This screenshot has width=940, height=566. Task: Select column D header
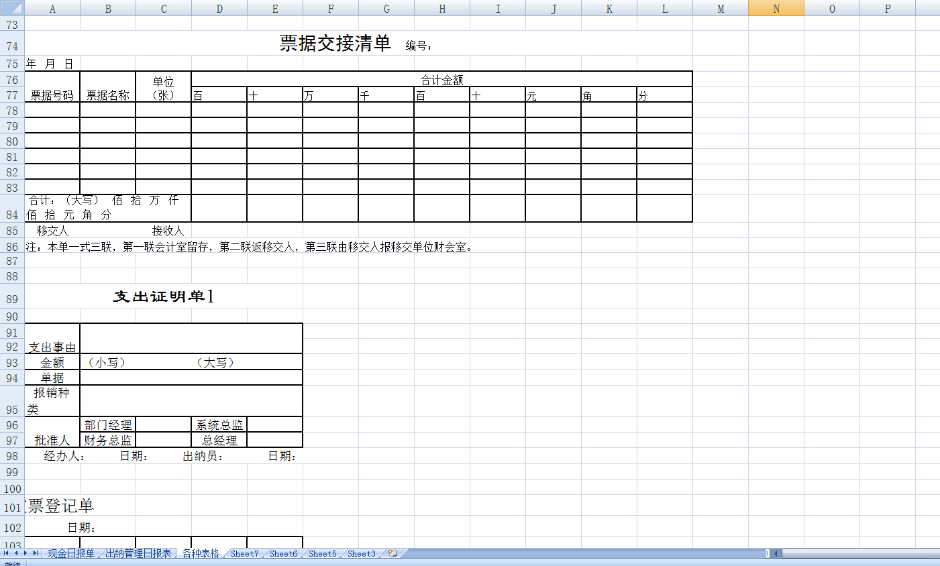(219, 8)
